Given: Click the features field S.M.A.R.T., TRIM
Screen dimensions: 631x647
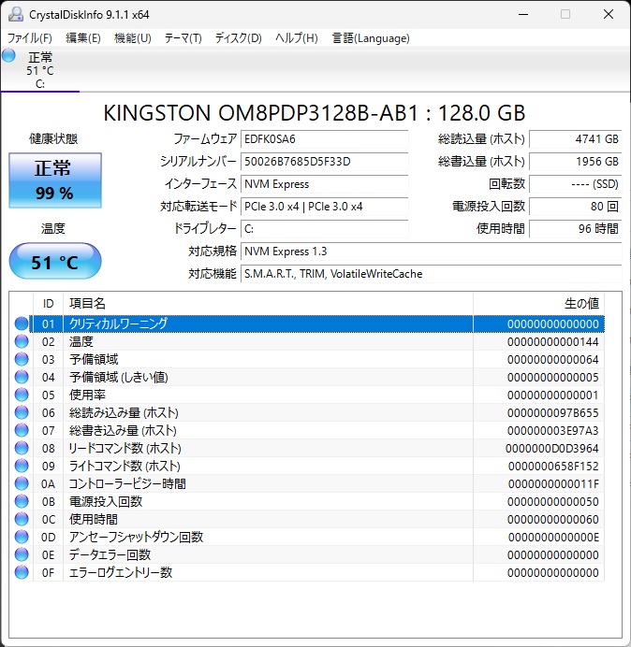Looking at the screenshot, I should click(x=431, y=274).
